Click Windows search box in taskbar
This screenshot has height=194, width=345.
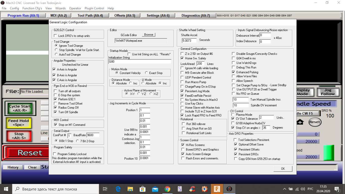coord(56,189)
